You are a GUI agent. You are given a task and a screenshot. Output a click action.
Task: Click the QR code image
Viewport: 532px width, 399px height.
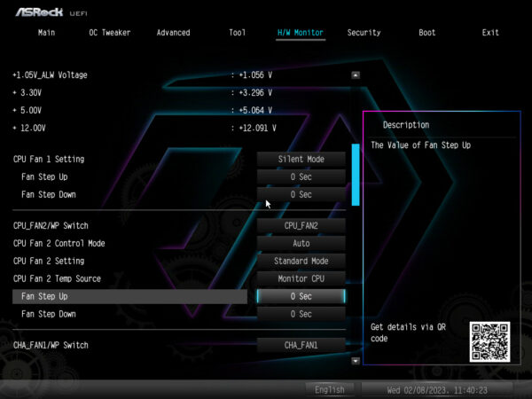pyautogui.click(x=489, y=341)
